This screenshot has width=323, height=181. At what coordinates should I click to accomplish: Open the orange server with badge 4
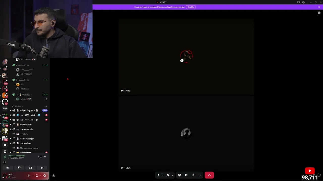click(x=5, y=95)
